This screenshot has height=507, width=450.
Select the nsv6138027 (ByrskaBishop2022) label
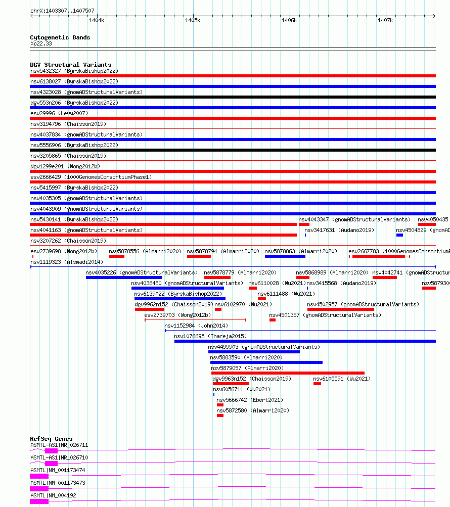point(74,81)
